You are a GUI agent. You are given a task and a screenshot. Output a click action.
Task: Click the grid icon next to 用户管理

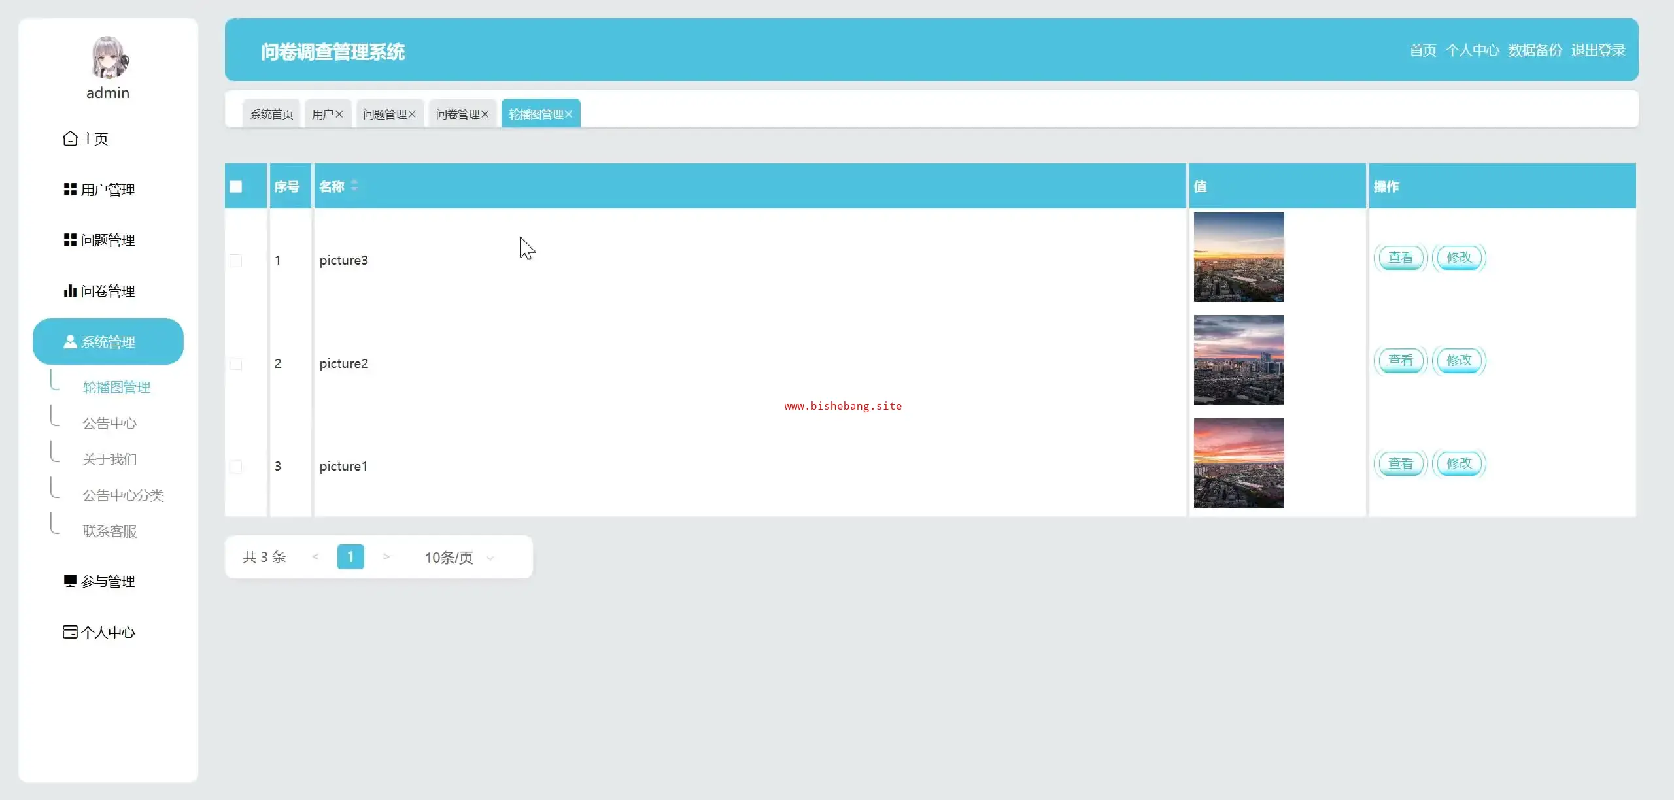tap(70, 190)
